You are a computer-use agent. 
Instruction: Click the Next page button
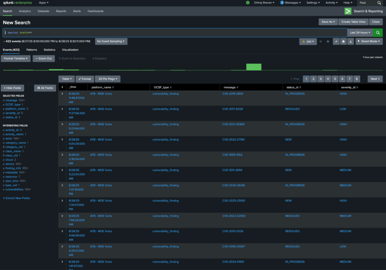tap(375, 79)
